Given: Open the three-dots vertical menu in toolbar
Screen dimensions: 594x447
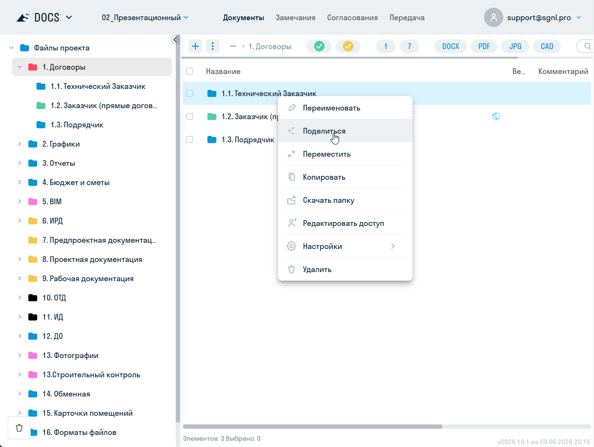Looking at the screenshot, I should (x=213, y=46).
